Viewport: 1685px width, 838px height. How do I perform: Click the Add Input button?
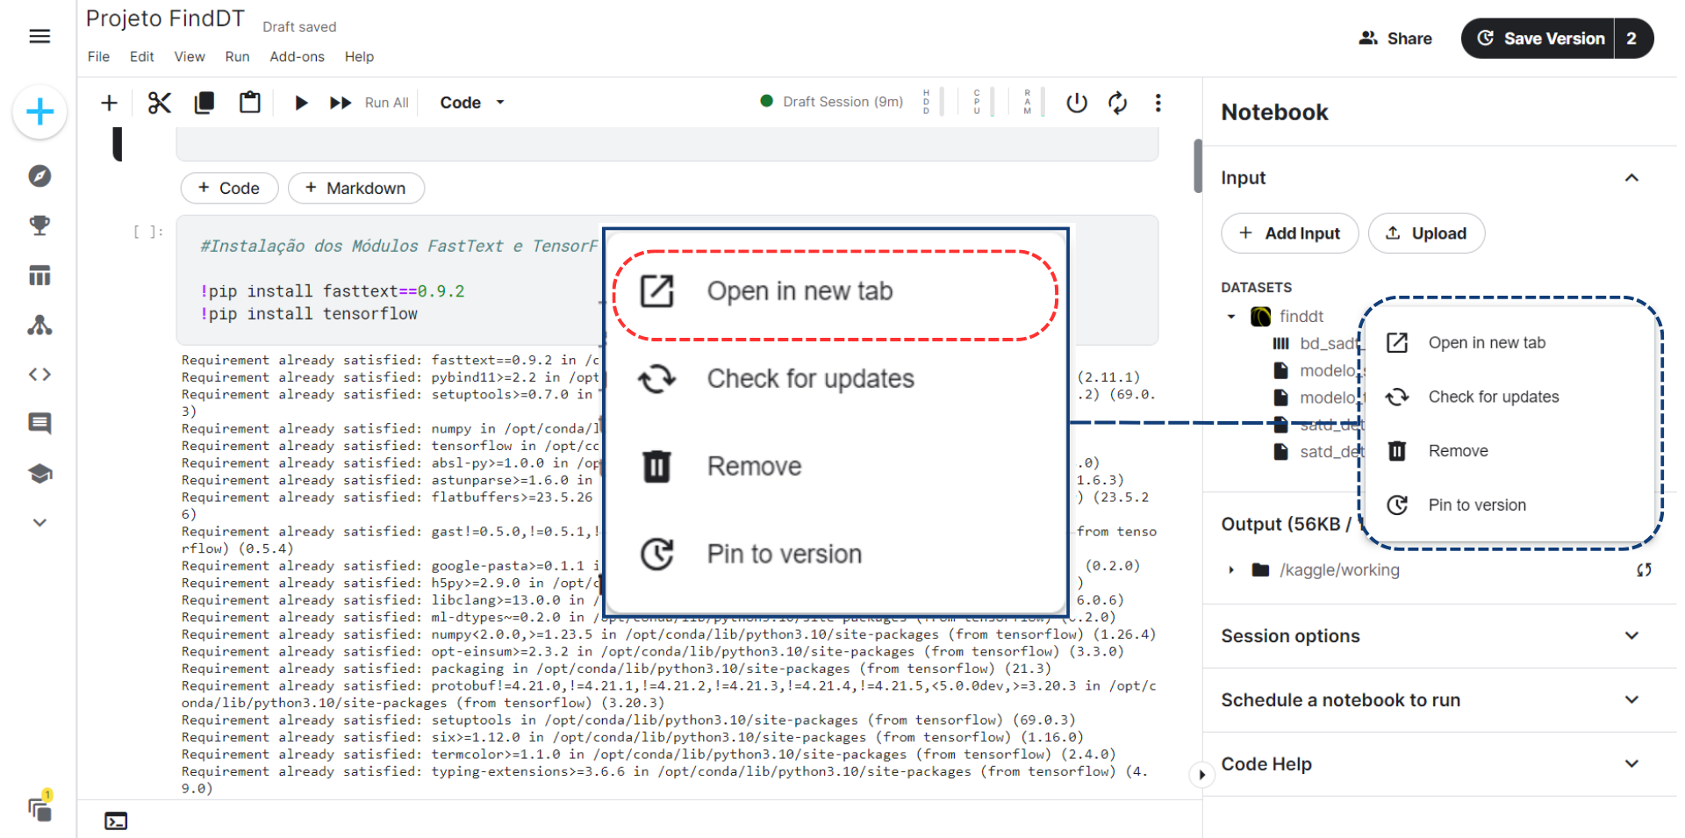(x=1289, y=233)
